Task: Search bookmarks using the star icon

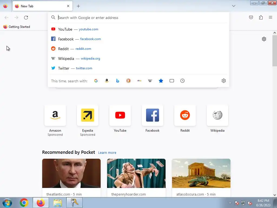Action: tap(161, 81)
